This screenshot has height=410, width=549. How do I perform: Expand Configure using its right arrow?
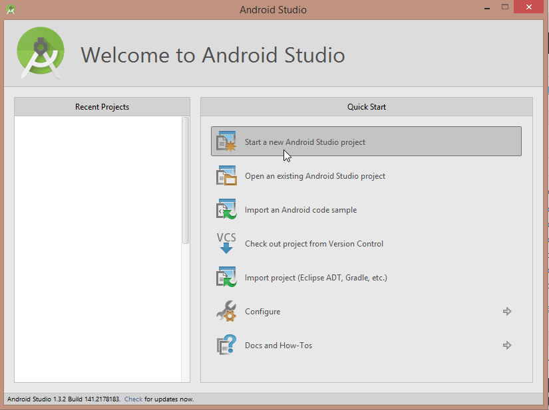point(507,311)
